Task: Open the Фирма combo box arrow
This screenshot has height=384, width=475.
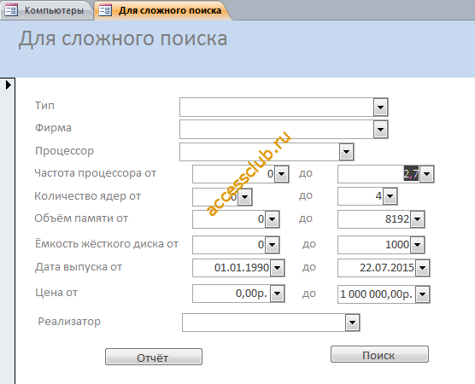Action: coord(380,130)
